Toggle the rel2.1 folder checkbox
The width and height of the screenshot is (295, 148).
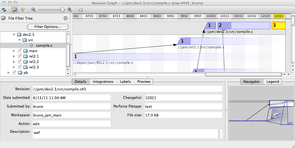coord(20,56)
